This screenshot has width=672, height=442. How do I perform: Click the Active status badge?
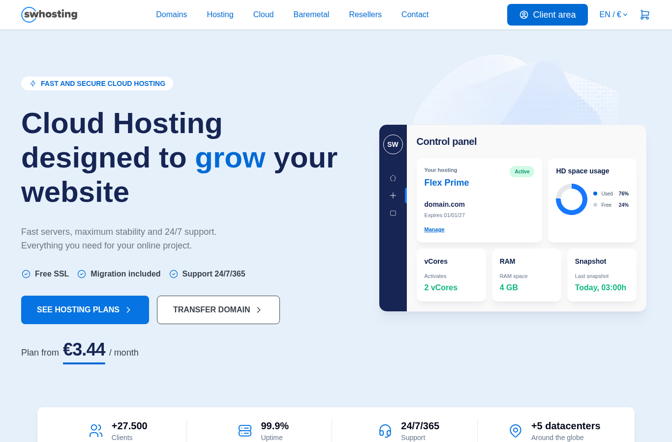[522, 171]
